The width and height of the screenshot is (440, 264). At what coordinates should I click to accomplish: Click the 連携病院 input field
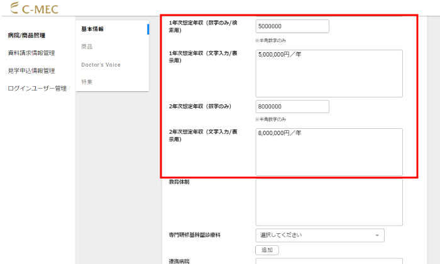[329, 261]
